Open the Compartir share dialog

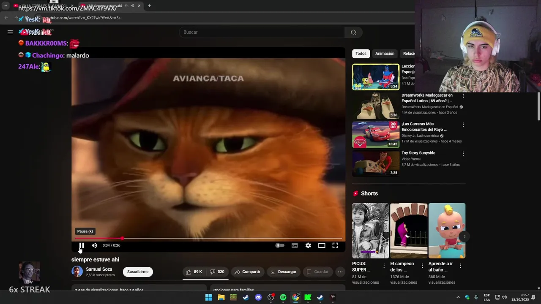click(x=247, y=272)
